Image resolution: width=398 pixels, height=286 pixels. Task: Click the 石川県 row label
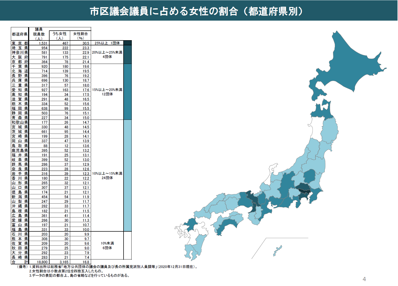click(x=20, y=234)
